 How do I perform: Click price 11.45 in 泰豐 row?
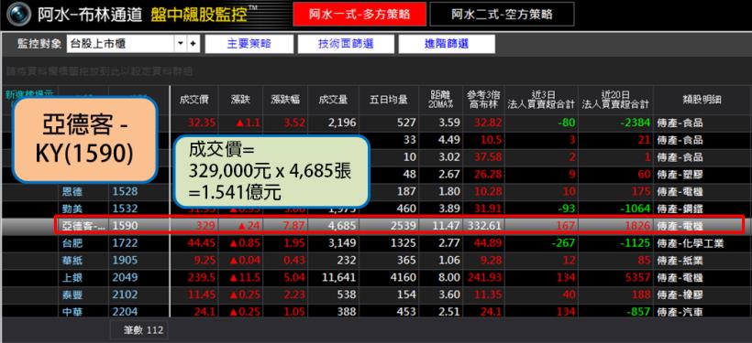click(202, 295)
